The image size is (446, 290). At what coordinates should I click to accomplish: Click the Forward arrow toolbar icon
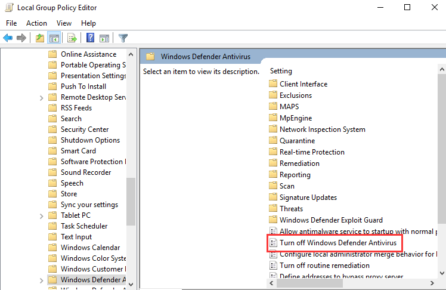point(21,38)
